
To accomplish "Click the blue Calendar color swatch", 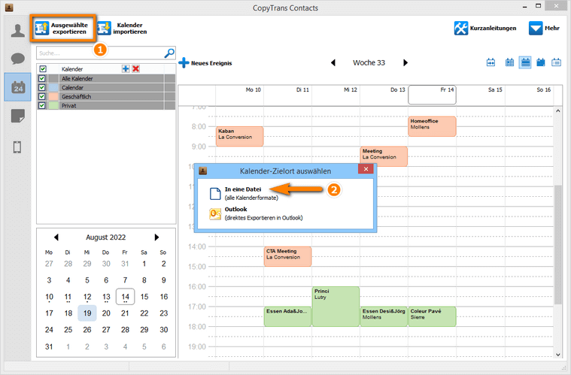I will (x=53, y=87).
